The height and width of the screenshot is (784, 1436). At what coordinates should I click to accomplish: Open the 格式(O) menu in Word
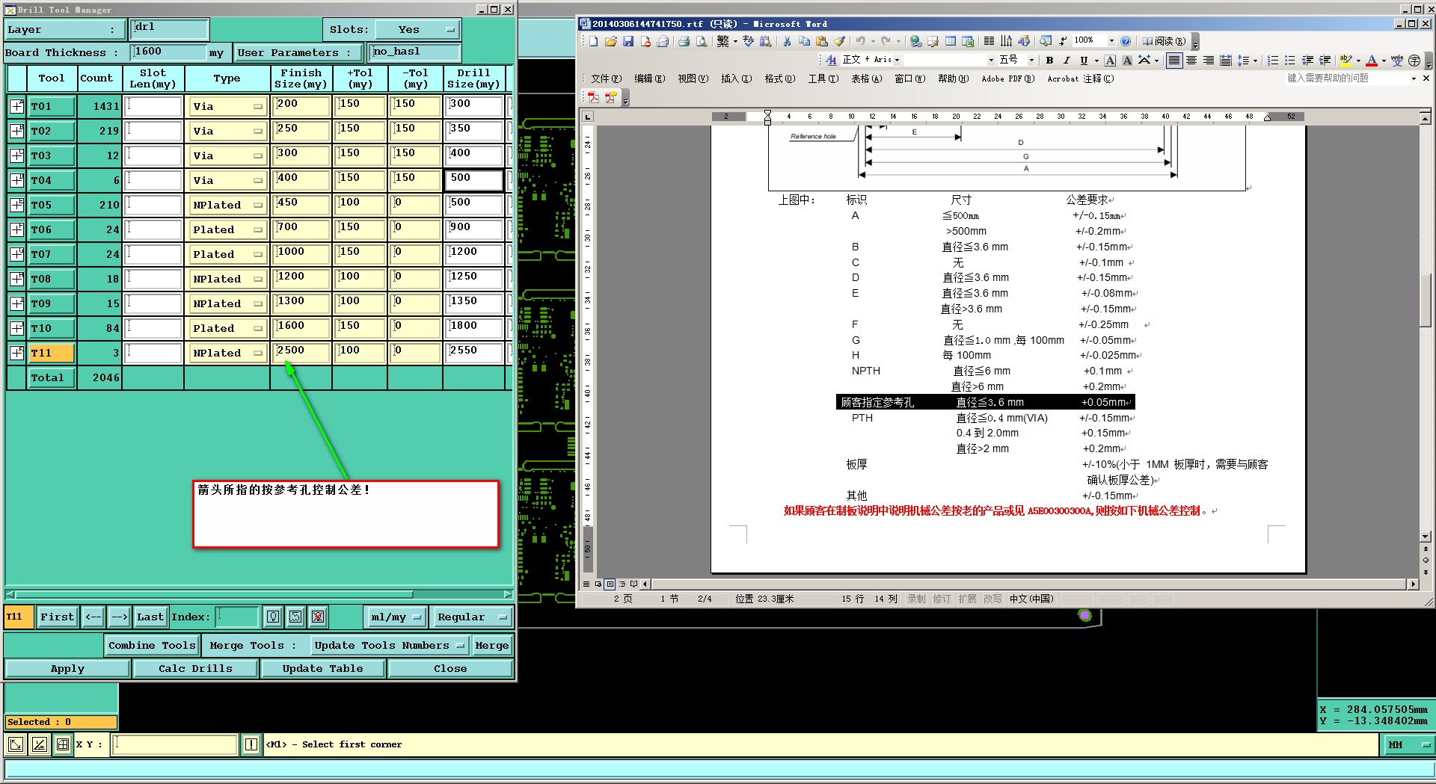[x=779, y=78]
